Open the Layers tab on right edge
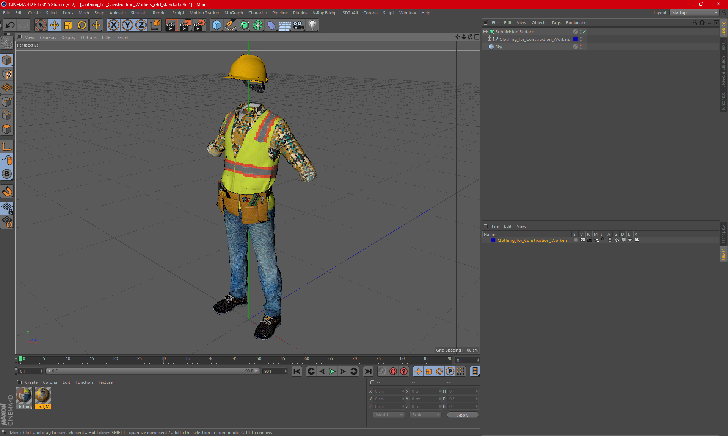The width and height of the screenshot is (728, 436). tap(724, 254)
